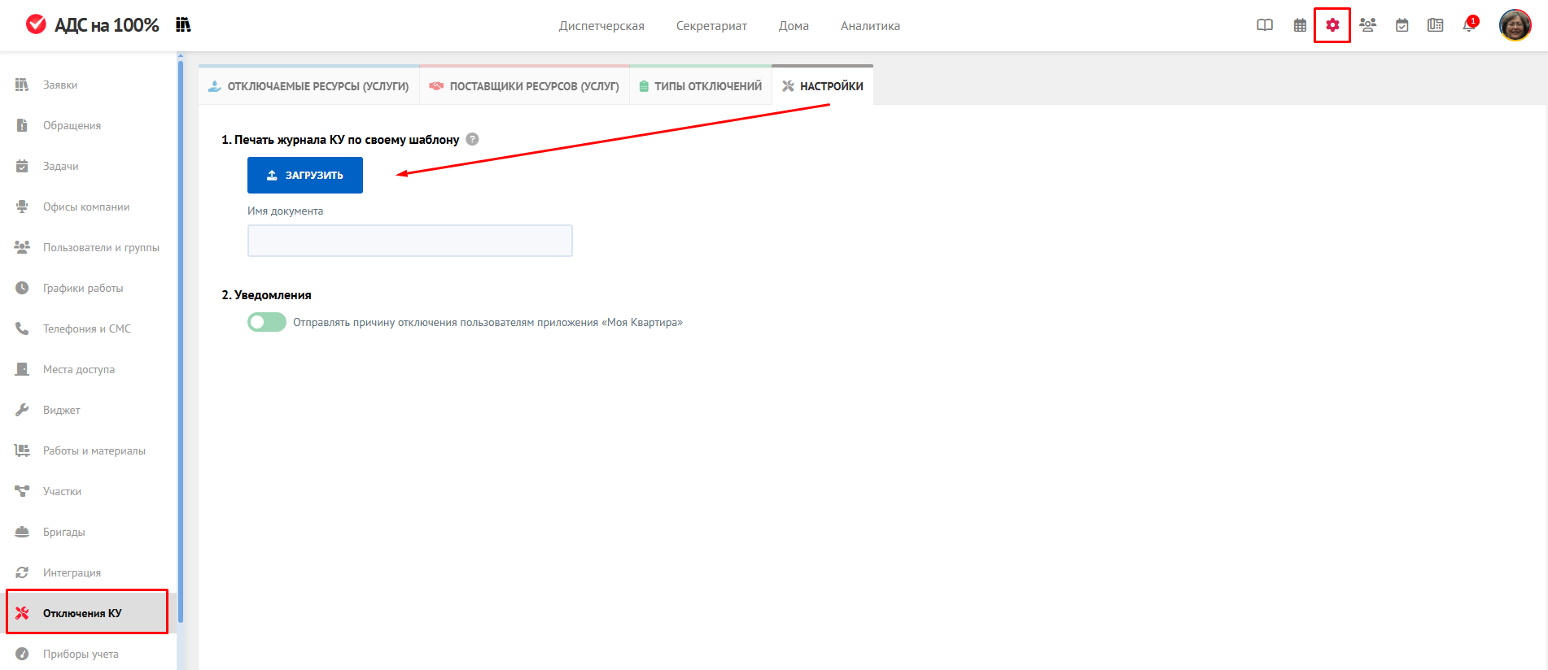Screen dimensions: 1548x670
Task: Click the open book icon in header
Action: pyautogui.click(x=1265, y=25)
